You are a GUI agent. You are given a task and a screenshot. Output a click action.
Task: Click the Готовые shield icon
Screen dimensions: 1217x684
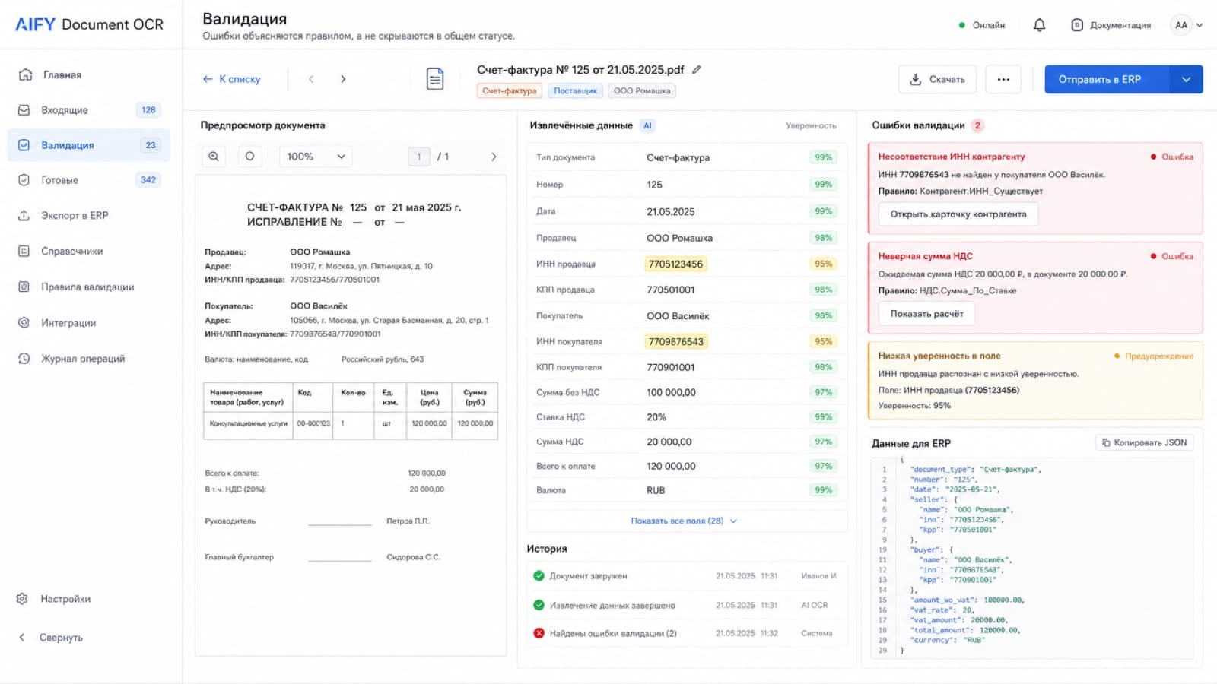(24, 180)
